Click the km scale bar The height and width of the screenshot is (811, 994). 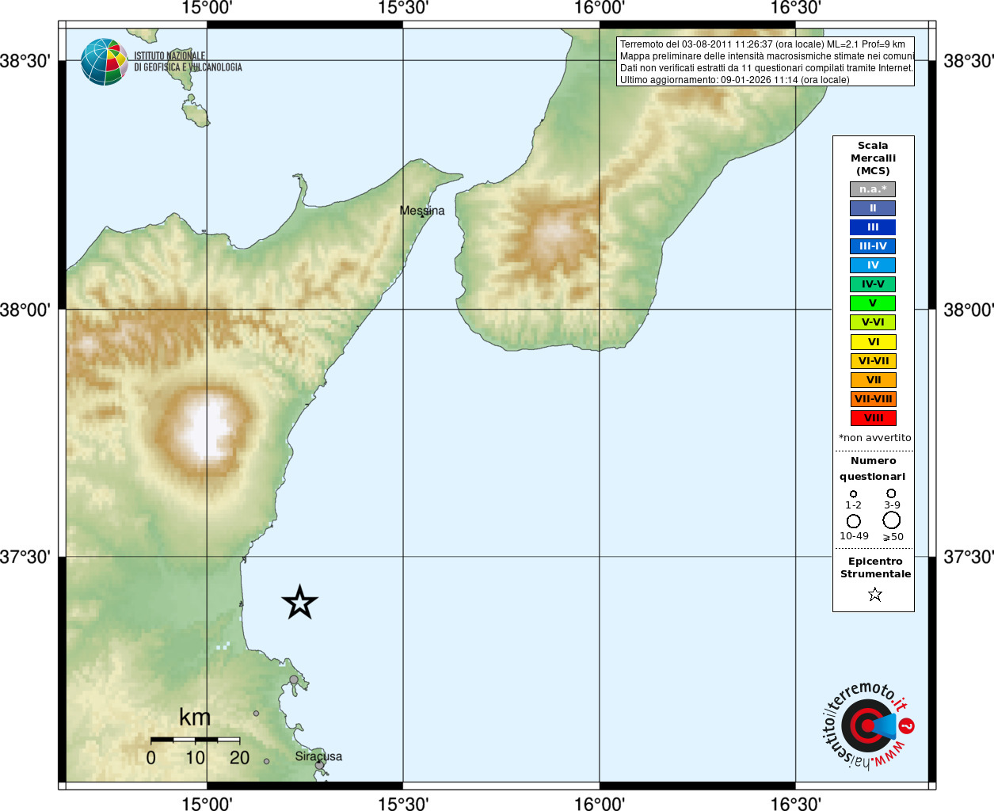tap(195, 740)
